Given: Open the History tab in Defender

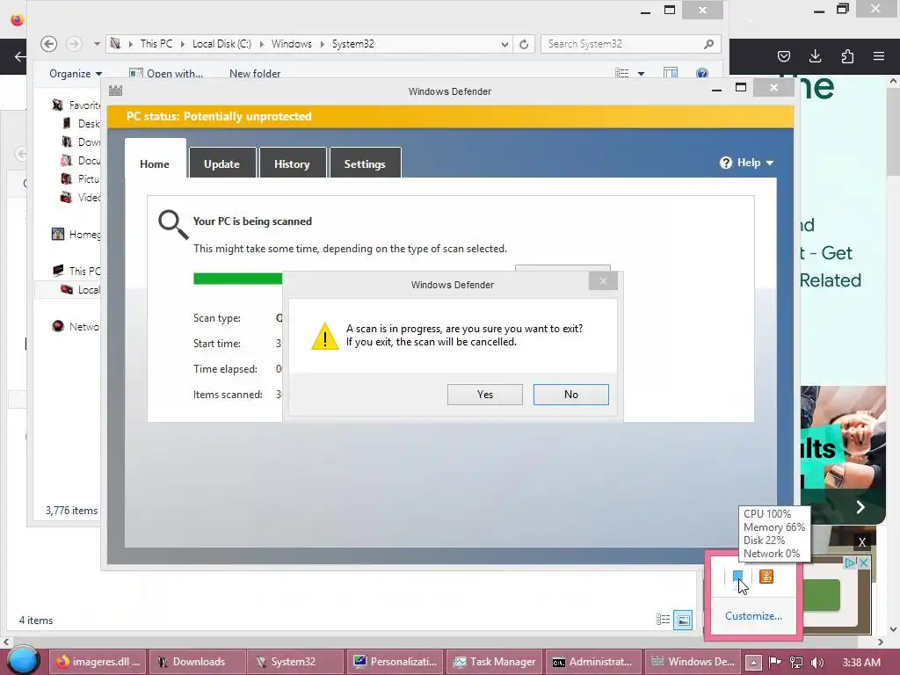Looking at the screenshot, I should (292, 163).
